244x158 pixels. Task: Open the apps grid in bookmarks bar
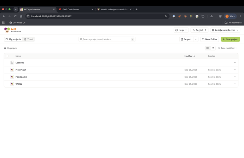[3, 23]
